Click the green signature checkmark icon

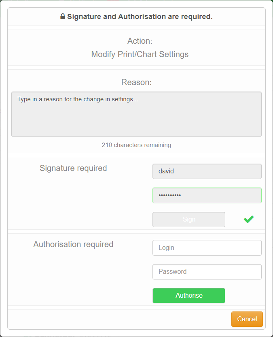[249, 219]
